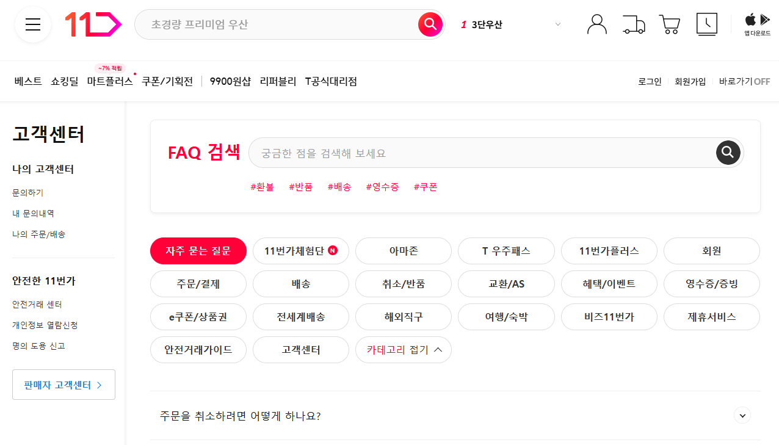The image size is (779, 445).
Task: Click 내 문의내역 in the sidebar
Action: tap(33, 214)
